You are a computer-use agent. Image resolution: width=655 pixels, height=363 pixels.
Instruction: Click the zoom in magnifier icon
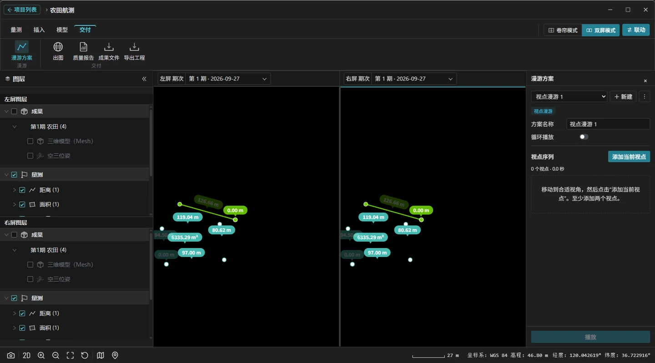pyautogui.click(x=41, y=355)
